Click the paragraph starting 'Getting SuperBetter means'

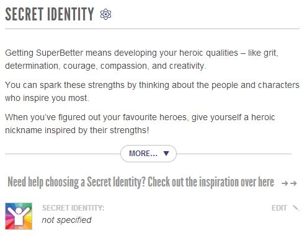[x=141, y=59]
